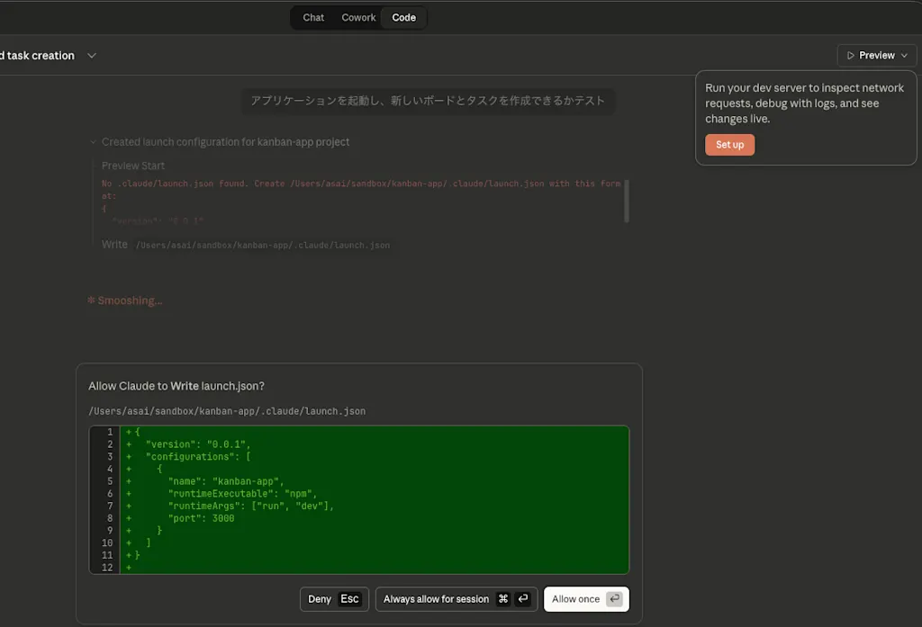Click the Japanese user prompt message
The height and width of the screenshot is (627, 922).
[428, 101]
